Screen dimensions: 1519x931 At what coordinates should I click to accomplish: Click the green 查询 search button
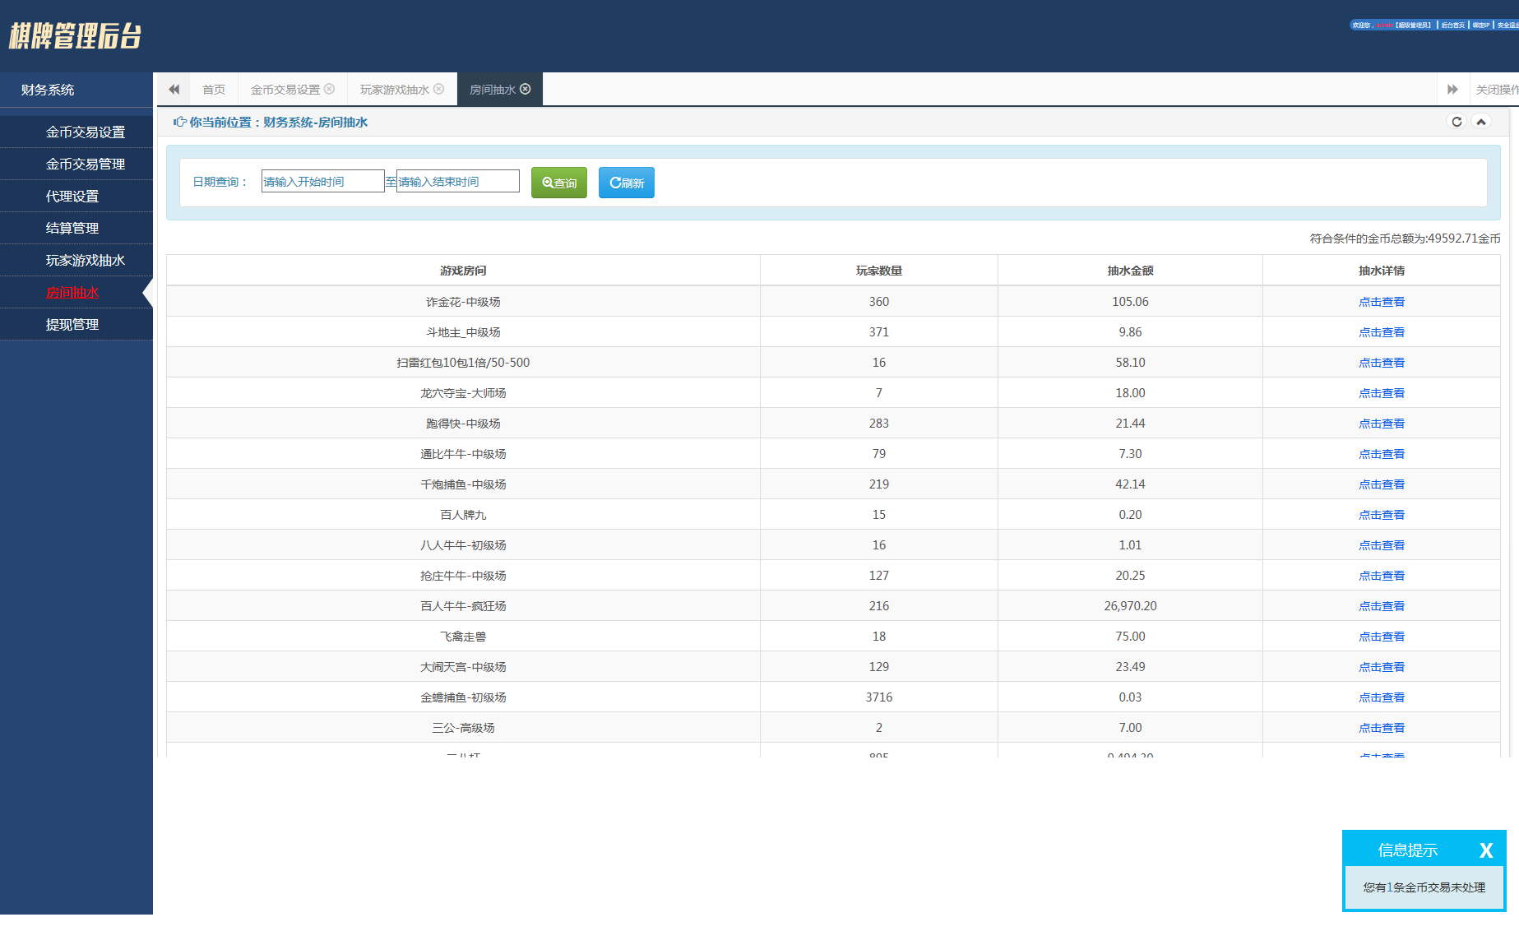(559, 183)
